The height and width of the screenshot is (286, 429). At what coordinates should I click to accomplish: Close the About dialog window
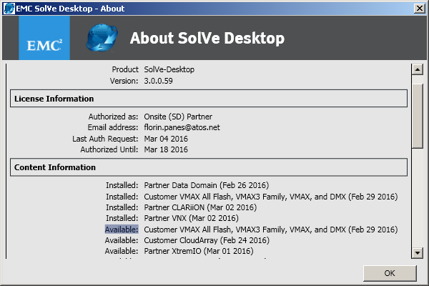pyautogui.click(x=420, y=9)
